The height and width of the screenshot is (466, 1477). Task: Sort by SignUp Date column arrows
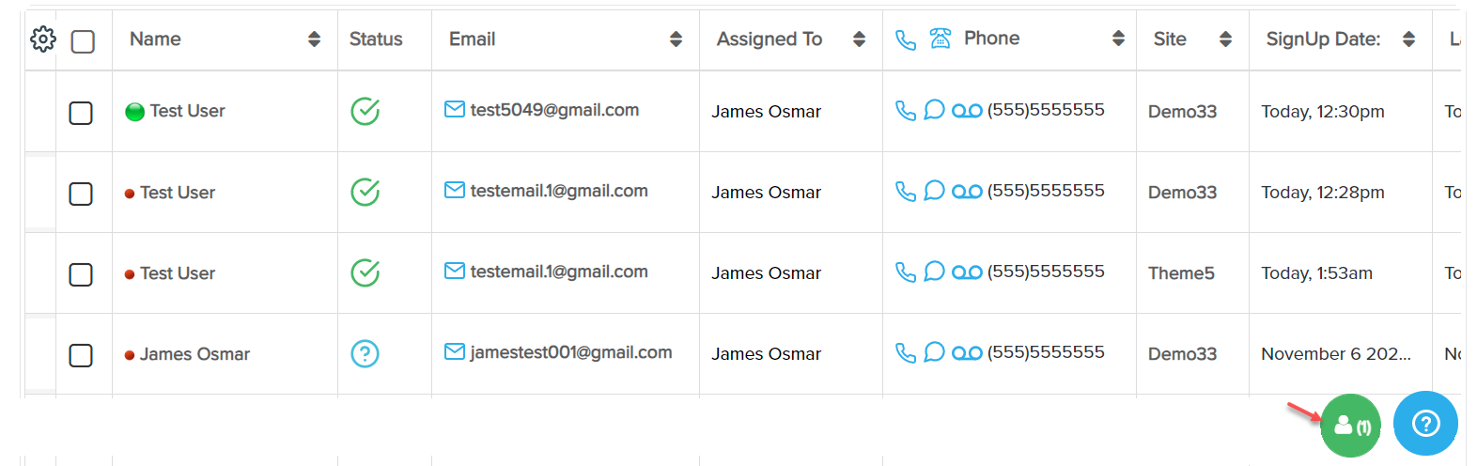pyautogui.click(x=1408, y=39)
